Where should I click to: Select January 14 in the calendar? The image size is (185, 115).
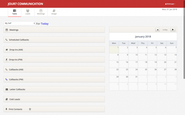coord(172,57)
